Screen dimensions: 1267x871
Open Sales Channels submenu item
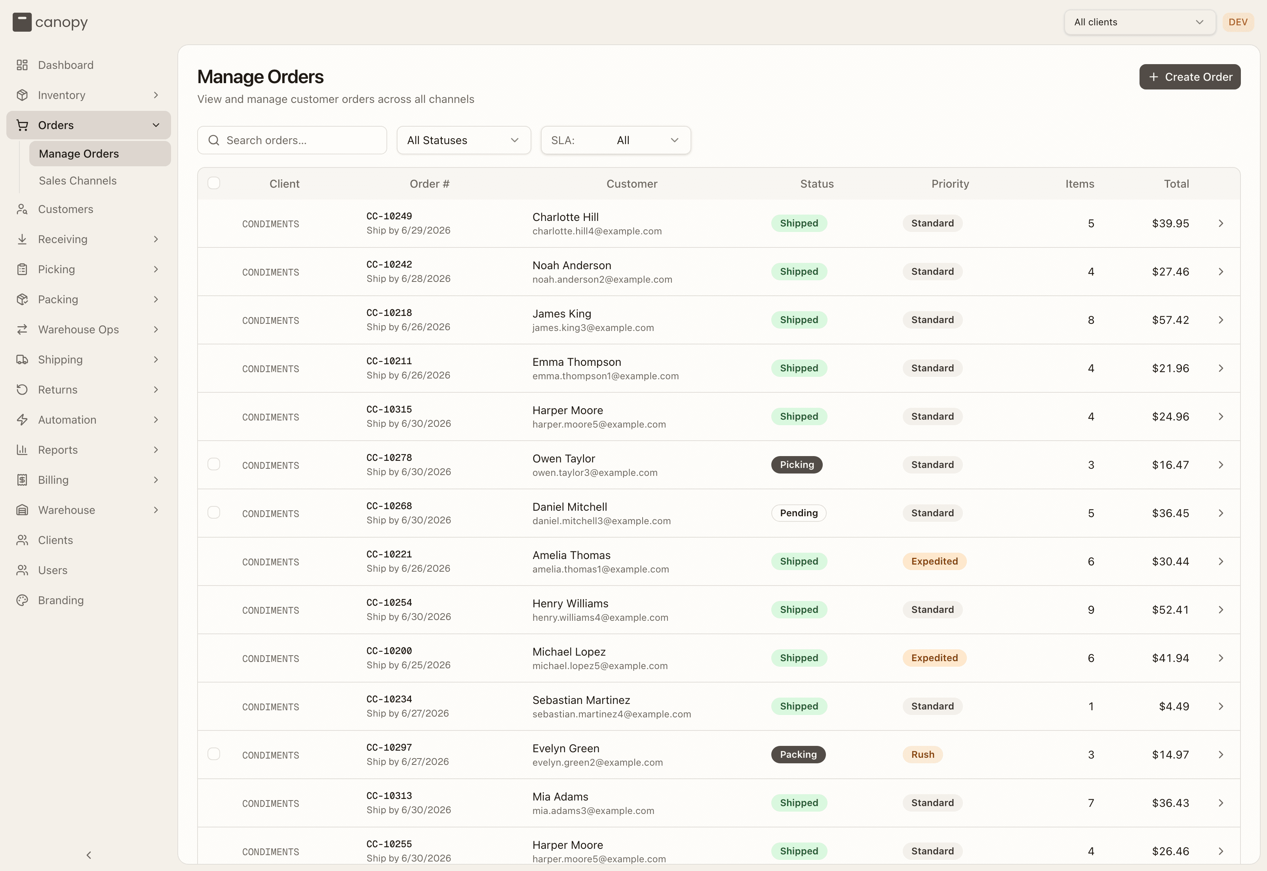[100, 181]
